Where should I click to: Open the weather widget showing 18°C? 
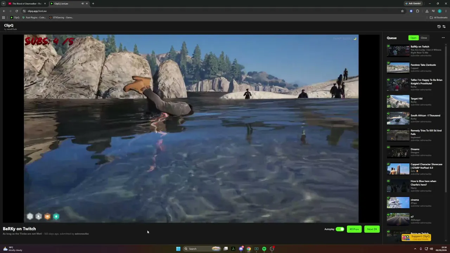[x=13, y=249]
